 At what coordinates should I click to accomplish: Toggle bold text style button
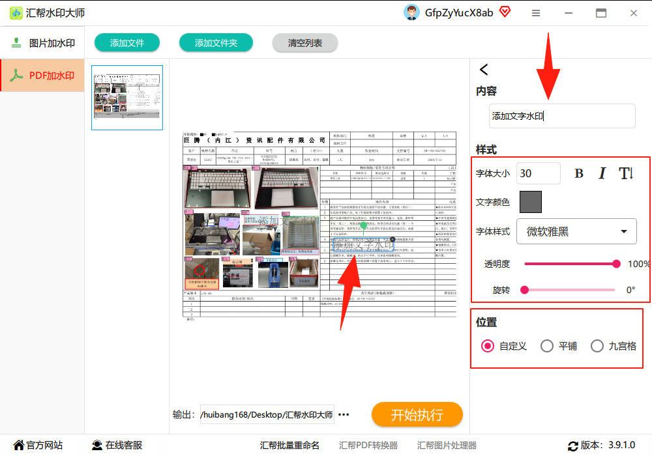point(579,173)
